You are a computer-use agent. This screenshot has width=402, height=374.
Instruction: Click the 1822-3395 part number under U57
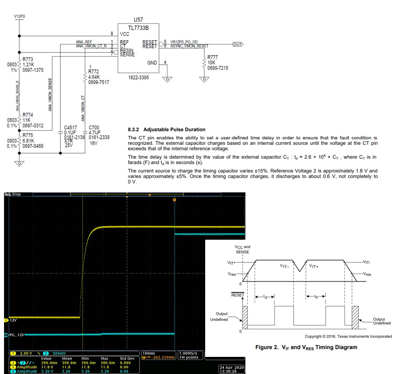pos(138,78)
